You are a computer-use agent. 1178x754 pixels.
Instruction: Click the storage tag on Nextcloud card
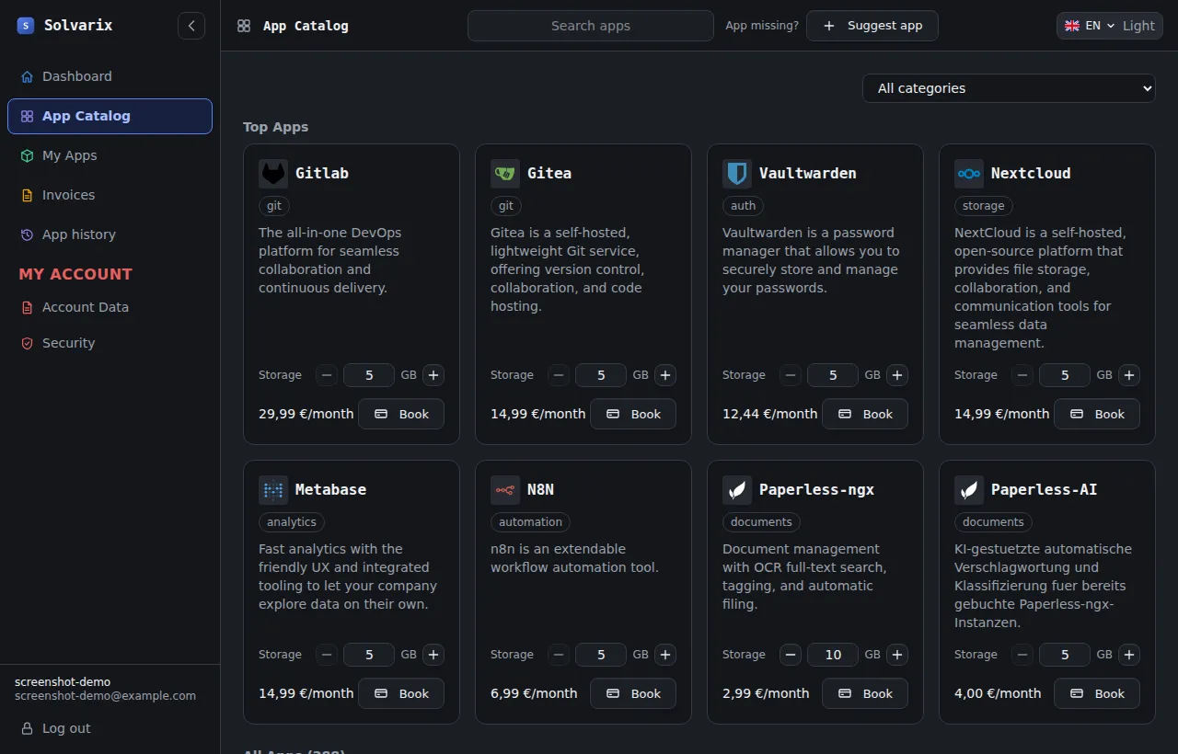click(x=984, y=206)
